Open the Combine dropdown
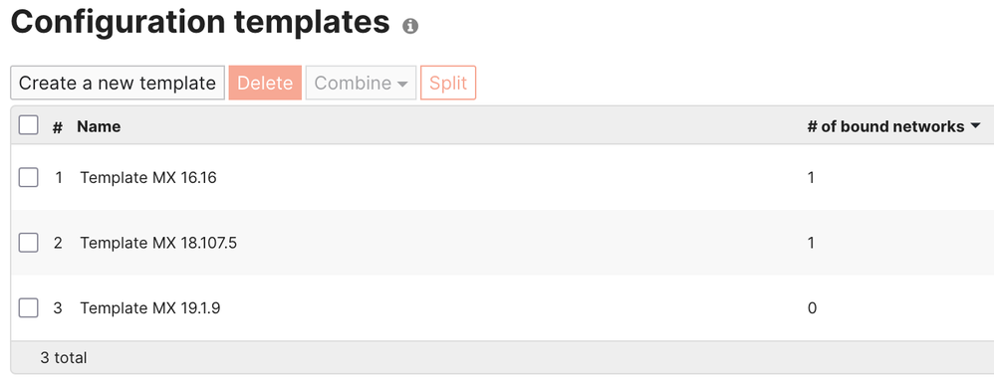994x383 pixels. coord(361,83)
